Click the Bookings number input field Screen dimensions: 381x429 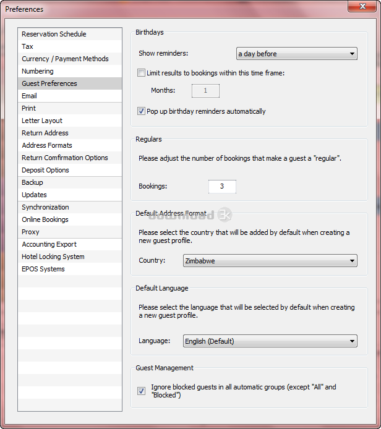tap(222, 186)
